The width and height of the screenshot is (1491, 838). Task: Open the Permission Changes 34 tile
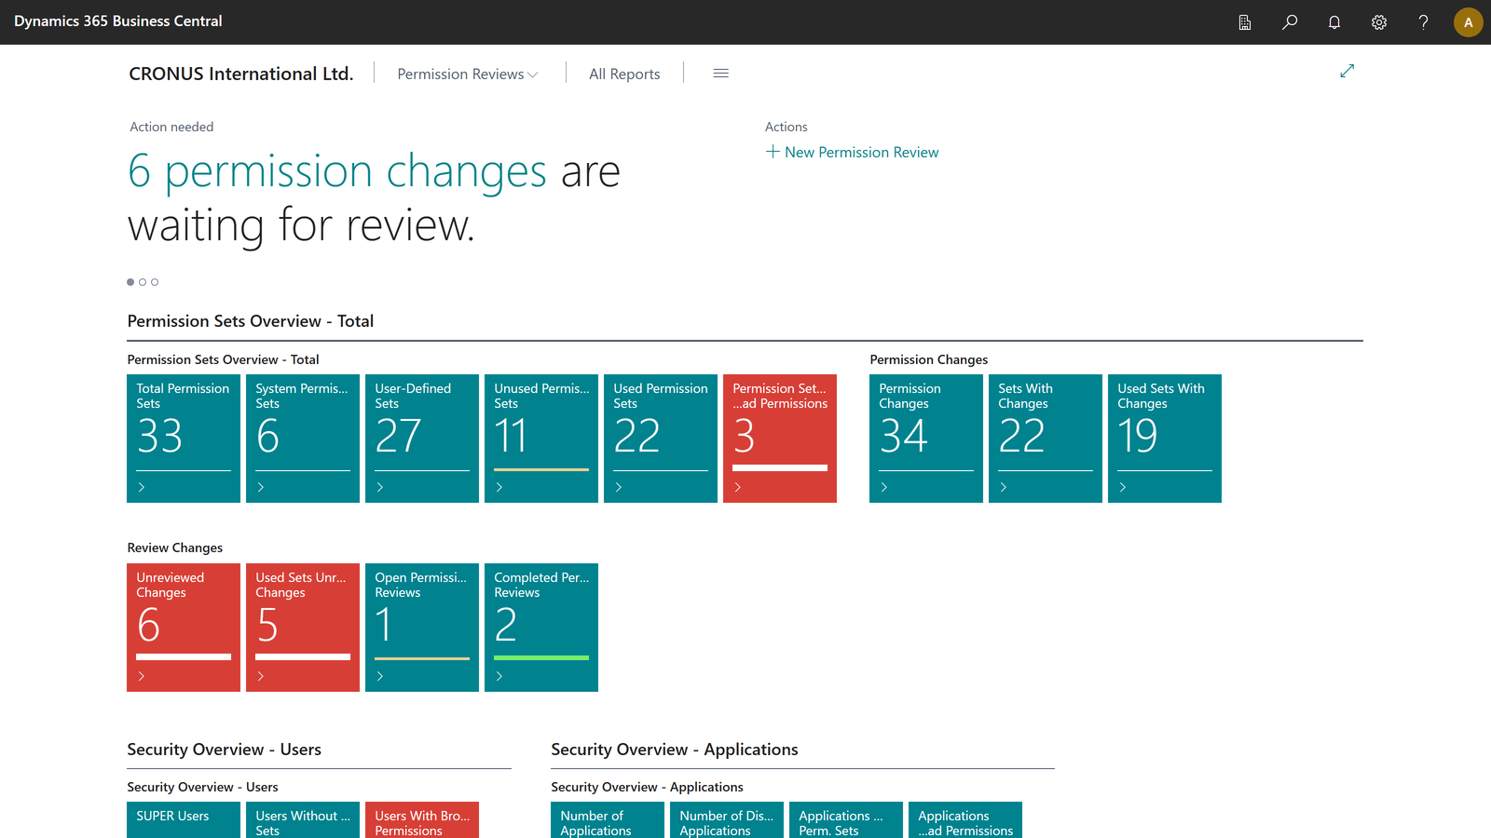coord(926,439)
